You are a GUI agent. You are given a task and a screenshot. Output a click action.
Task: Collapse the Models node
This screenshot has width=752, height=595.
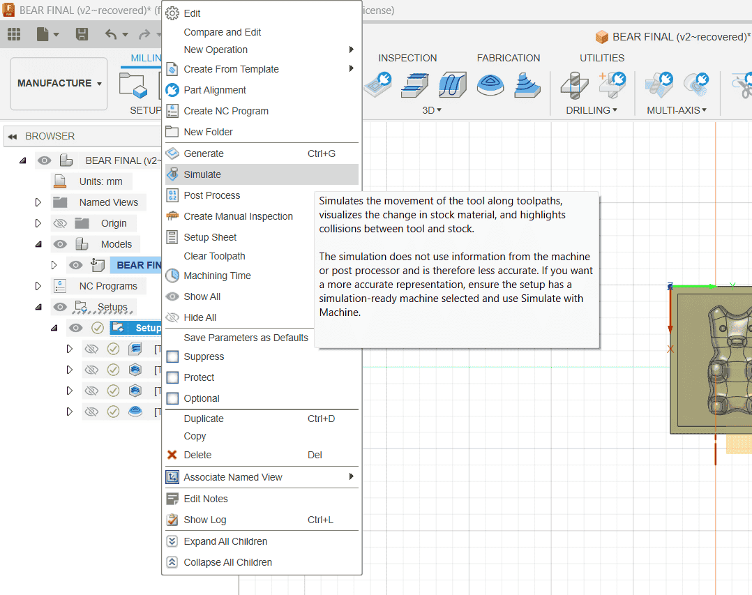point(38,245)
